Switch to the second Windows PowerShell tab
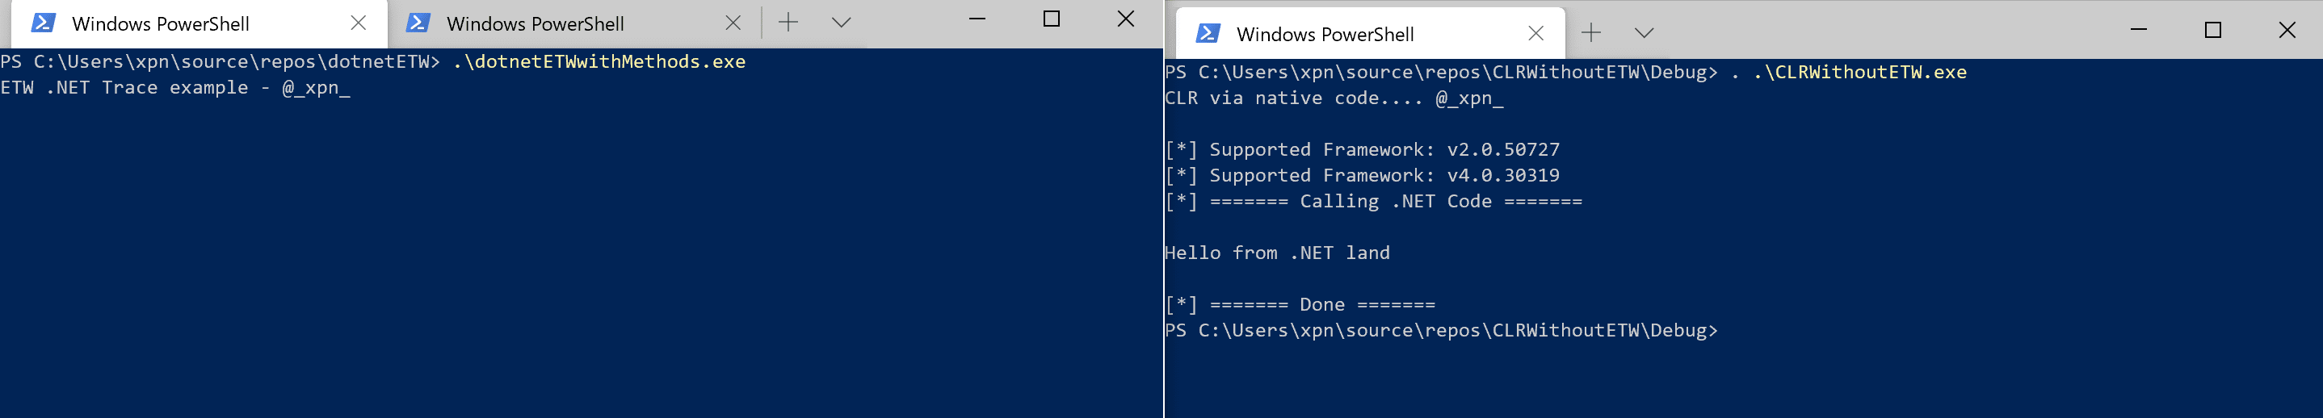This screenshot has width=2323, height=418. (568, 24)
